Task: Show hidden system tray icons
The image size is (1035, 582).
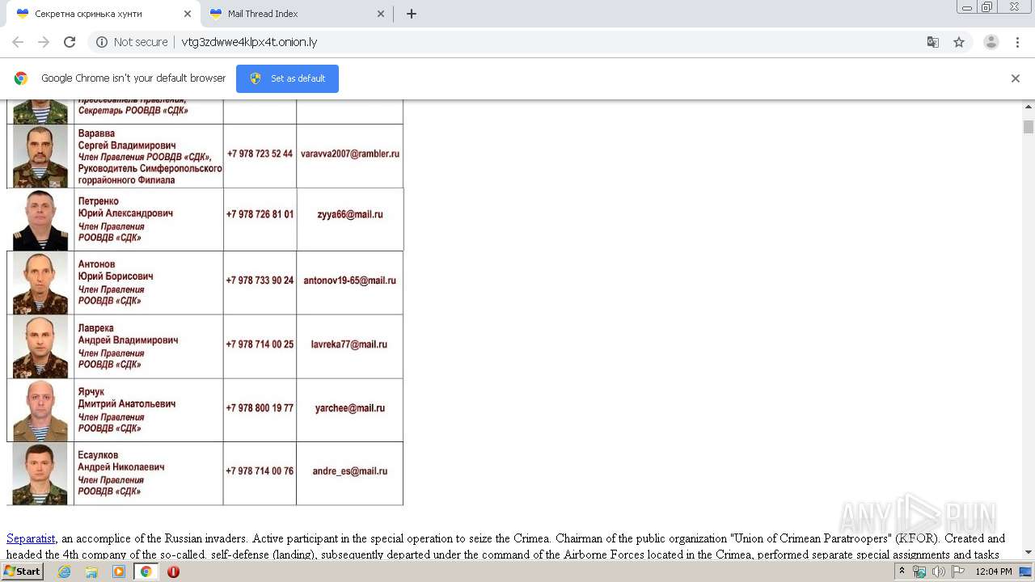Action: 902,571
